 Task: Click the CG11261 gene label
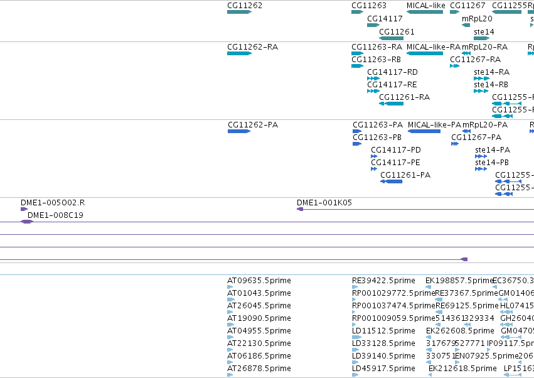397,31
